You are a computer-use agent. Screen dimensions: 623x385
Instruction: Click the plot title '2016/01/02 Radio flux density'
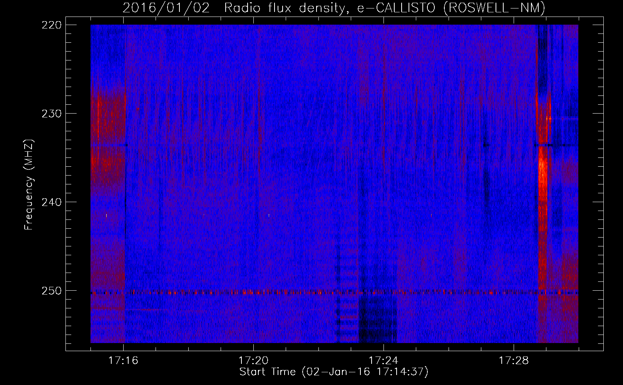tap(334, 8)
